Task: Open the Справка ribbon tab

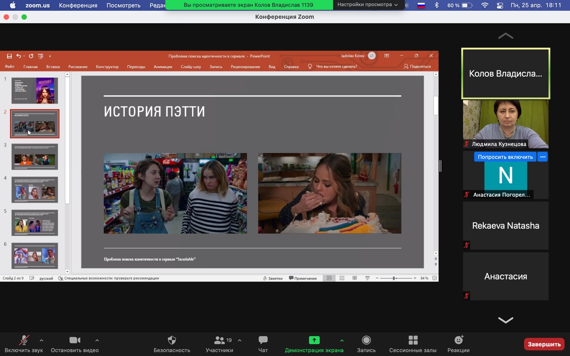Action: pyautogui.click(x=291, y=66)
